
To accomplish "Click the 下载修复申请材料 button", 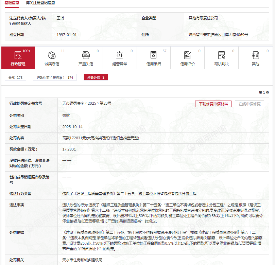I will (x=213, y=104).
